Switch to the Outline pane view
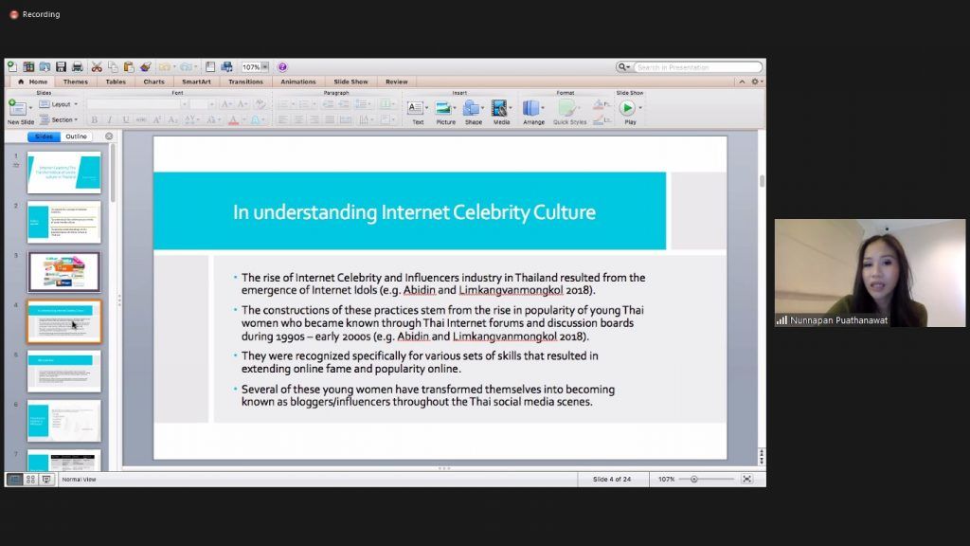 click(x=77, y=136)
